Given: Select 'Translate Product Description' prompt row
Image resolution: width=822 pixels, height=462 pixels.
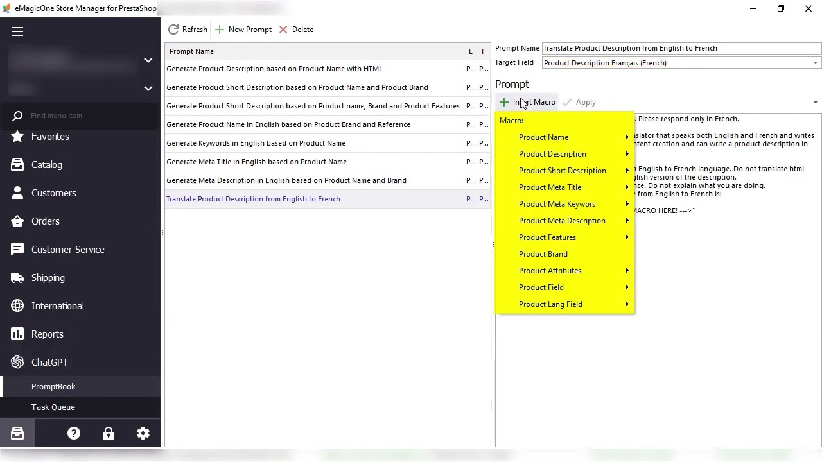Looking at the screenshot, I should point(328,199).
